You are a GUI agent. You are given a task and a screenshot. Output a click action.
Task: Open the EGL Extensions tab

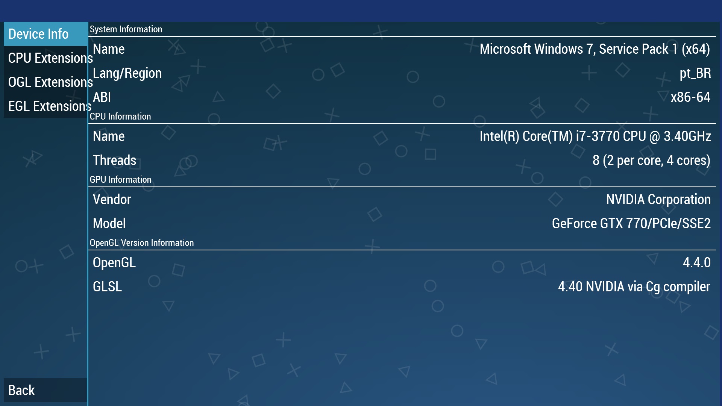pos(45,106)
